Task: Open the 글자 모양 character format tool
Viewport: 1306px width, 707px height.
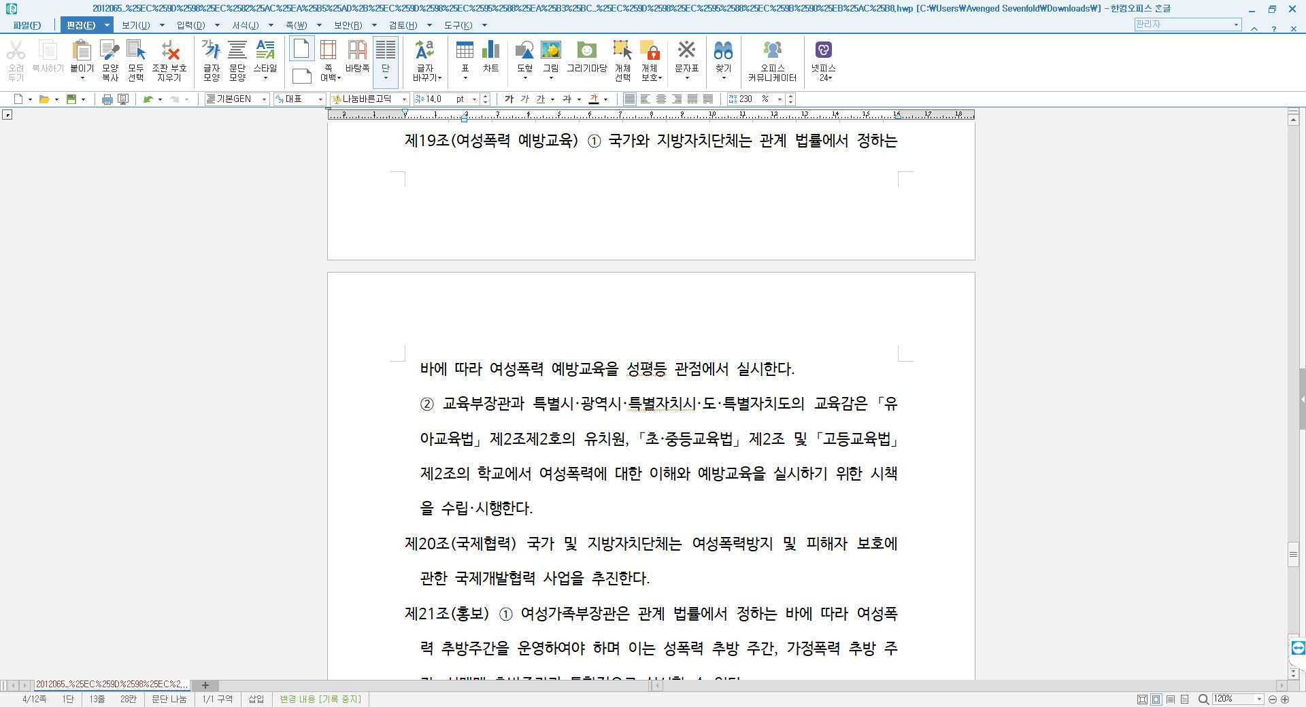Action: (211, 59)
